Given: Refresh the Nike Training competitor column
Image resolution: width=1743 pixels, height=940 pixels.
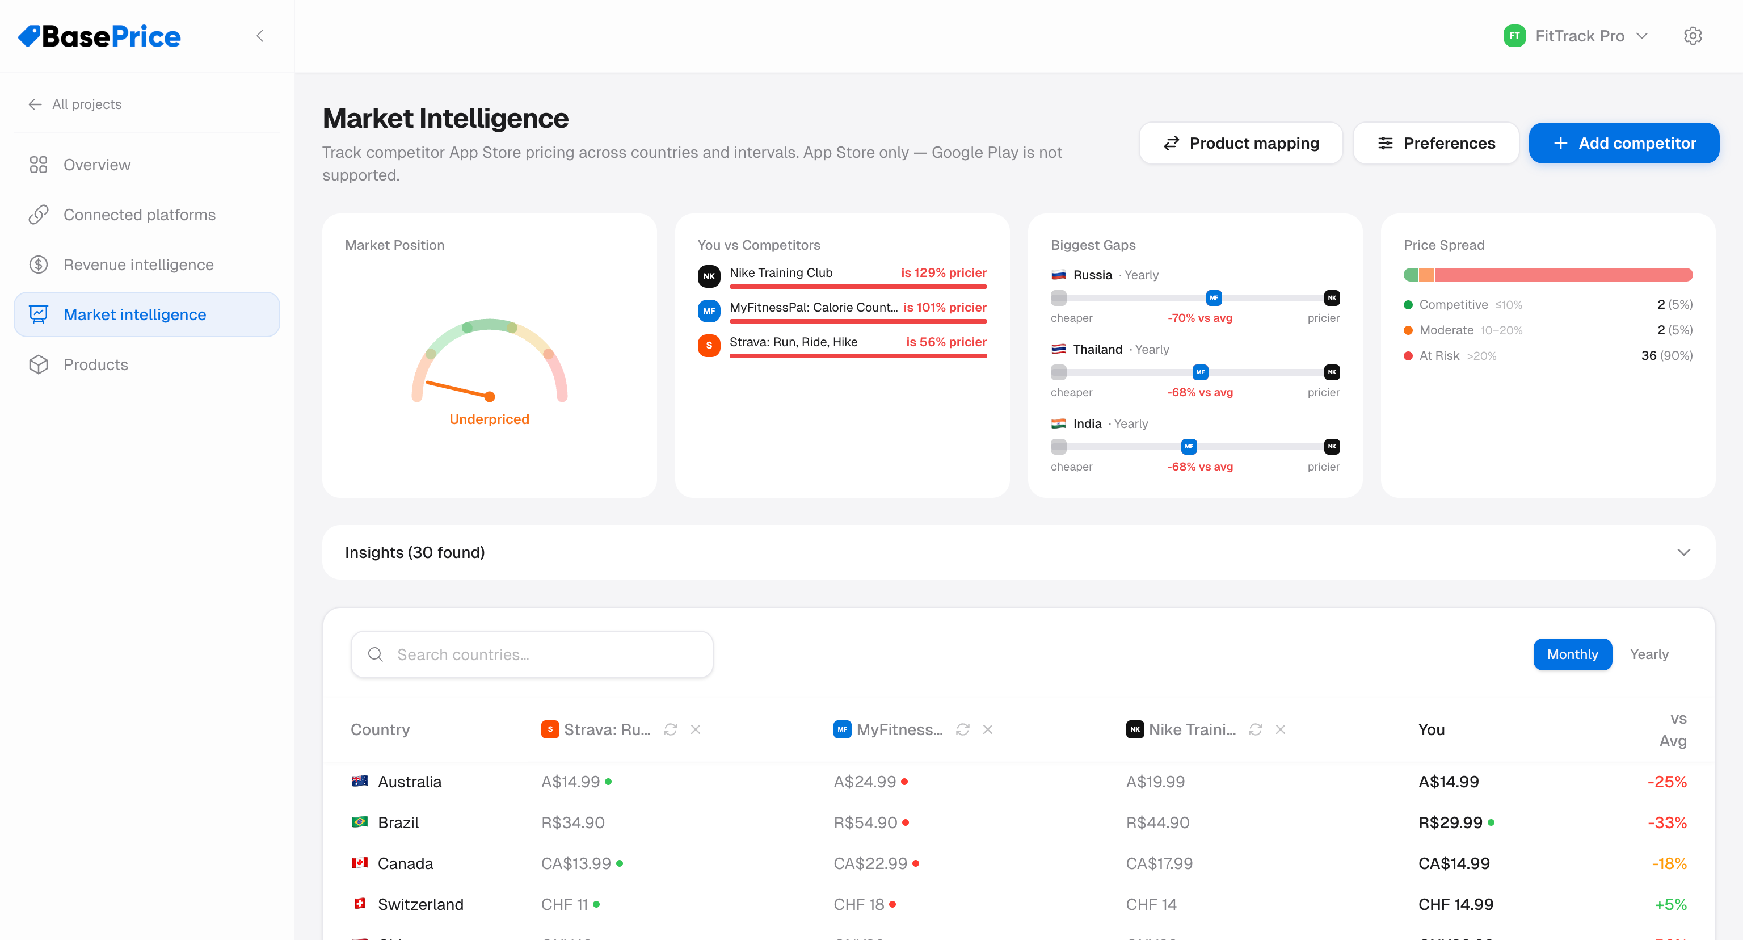Looking at the screenshot, I should point(1255,729).
